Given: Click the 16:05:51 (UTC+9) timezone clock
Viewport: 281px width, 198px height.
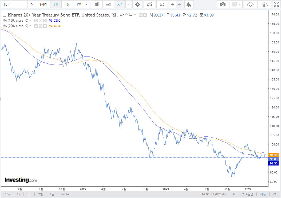Looking at the screenshot, I should point(213,194).
